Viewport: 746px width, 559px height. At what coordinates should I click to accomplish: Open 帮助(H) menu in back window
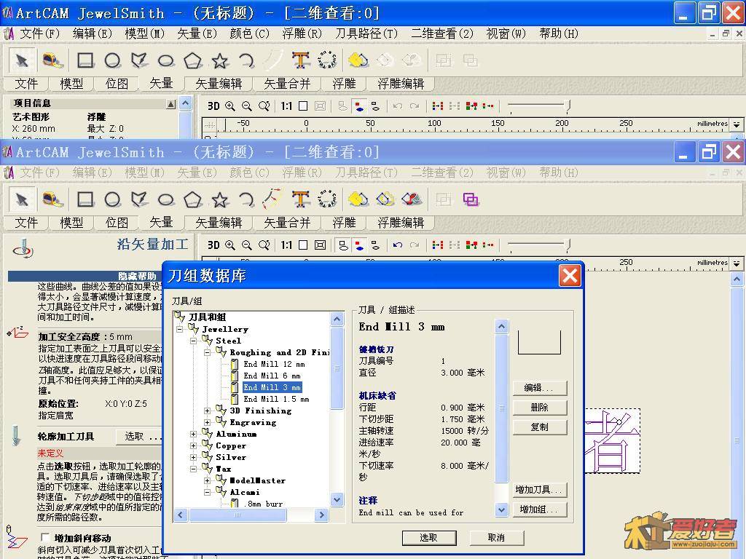559,33
